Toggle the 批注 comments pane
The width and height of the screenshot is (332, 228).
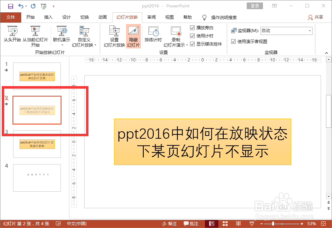(x=191, y=223)
